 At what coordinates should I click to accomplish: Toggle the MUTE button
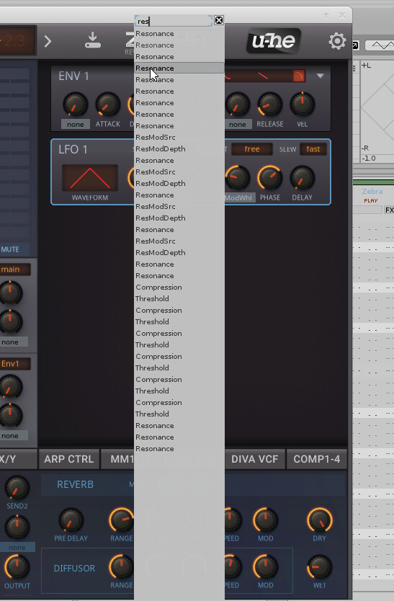pos(11,249)
